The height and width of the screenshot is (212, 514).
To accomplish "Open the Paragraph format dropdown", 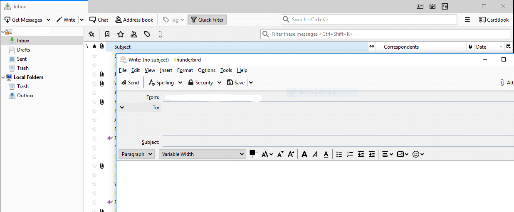I will point(136,154).
